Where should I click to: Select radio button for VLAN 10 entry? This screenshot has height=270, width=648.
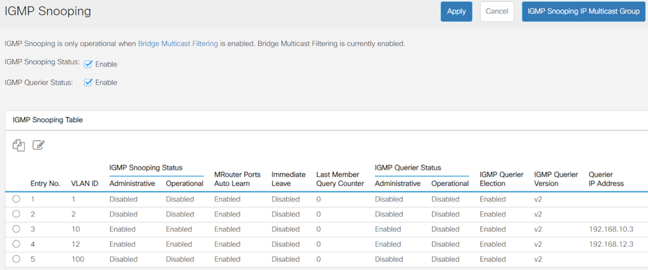click(16, 229)
